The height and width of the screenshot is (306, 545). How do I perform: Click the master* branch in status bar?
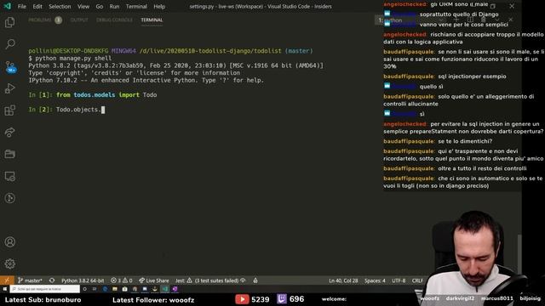pyautogui.click(x=30, y=280)
